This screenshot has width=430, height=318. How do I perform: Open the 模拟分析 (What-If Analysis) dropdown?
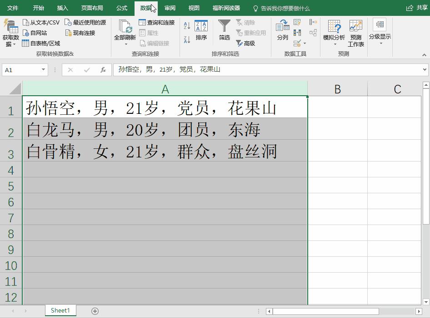(x=334, y=34)
